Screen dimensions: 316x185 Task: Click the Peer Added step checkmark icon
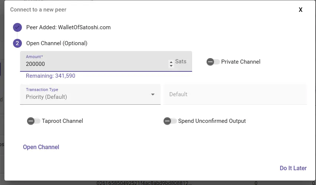[17, 27]
